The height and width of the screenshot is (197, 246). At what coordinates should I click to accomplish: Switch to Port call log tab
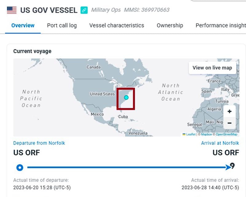pyautogui.click(x=62, y=25)
